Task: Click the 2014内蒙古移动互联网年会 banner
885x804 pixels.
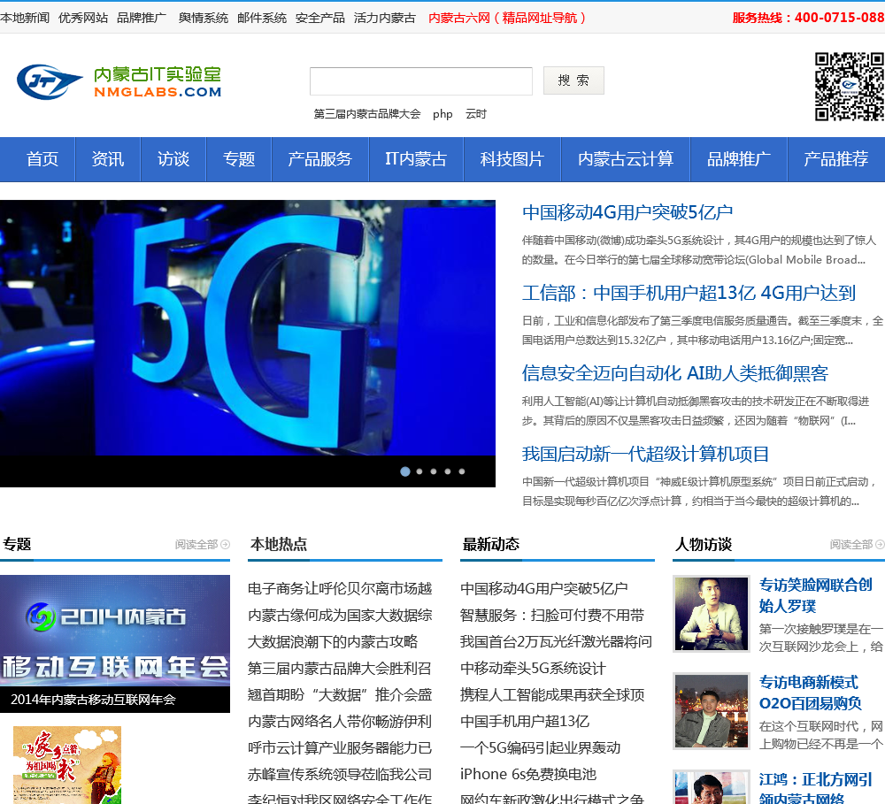Action: click(115, 644)
